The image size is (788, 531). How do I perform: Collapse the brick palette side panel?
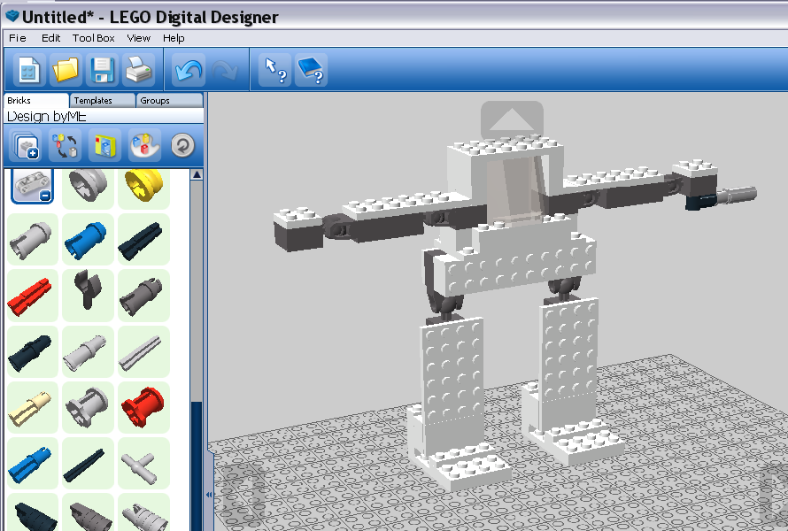coord(209,495)
